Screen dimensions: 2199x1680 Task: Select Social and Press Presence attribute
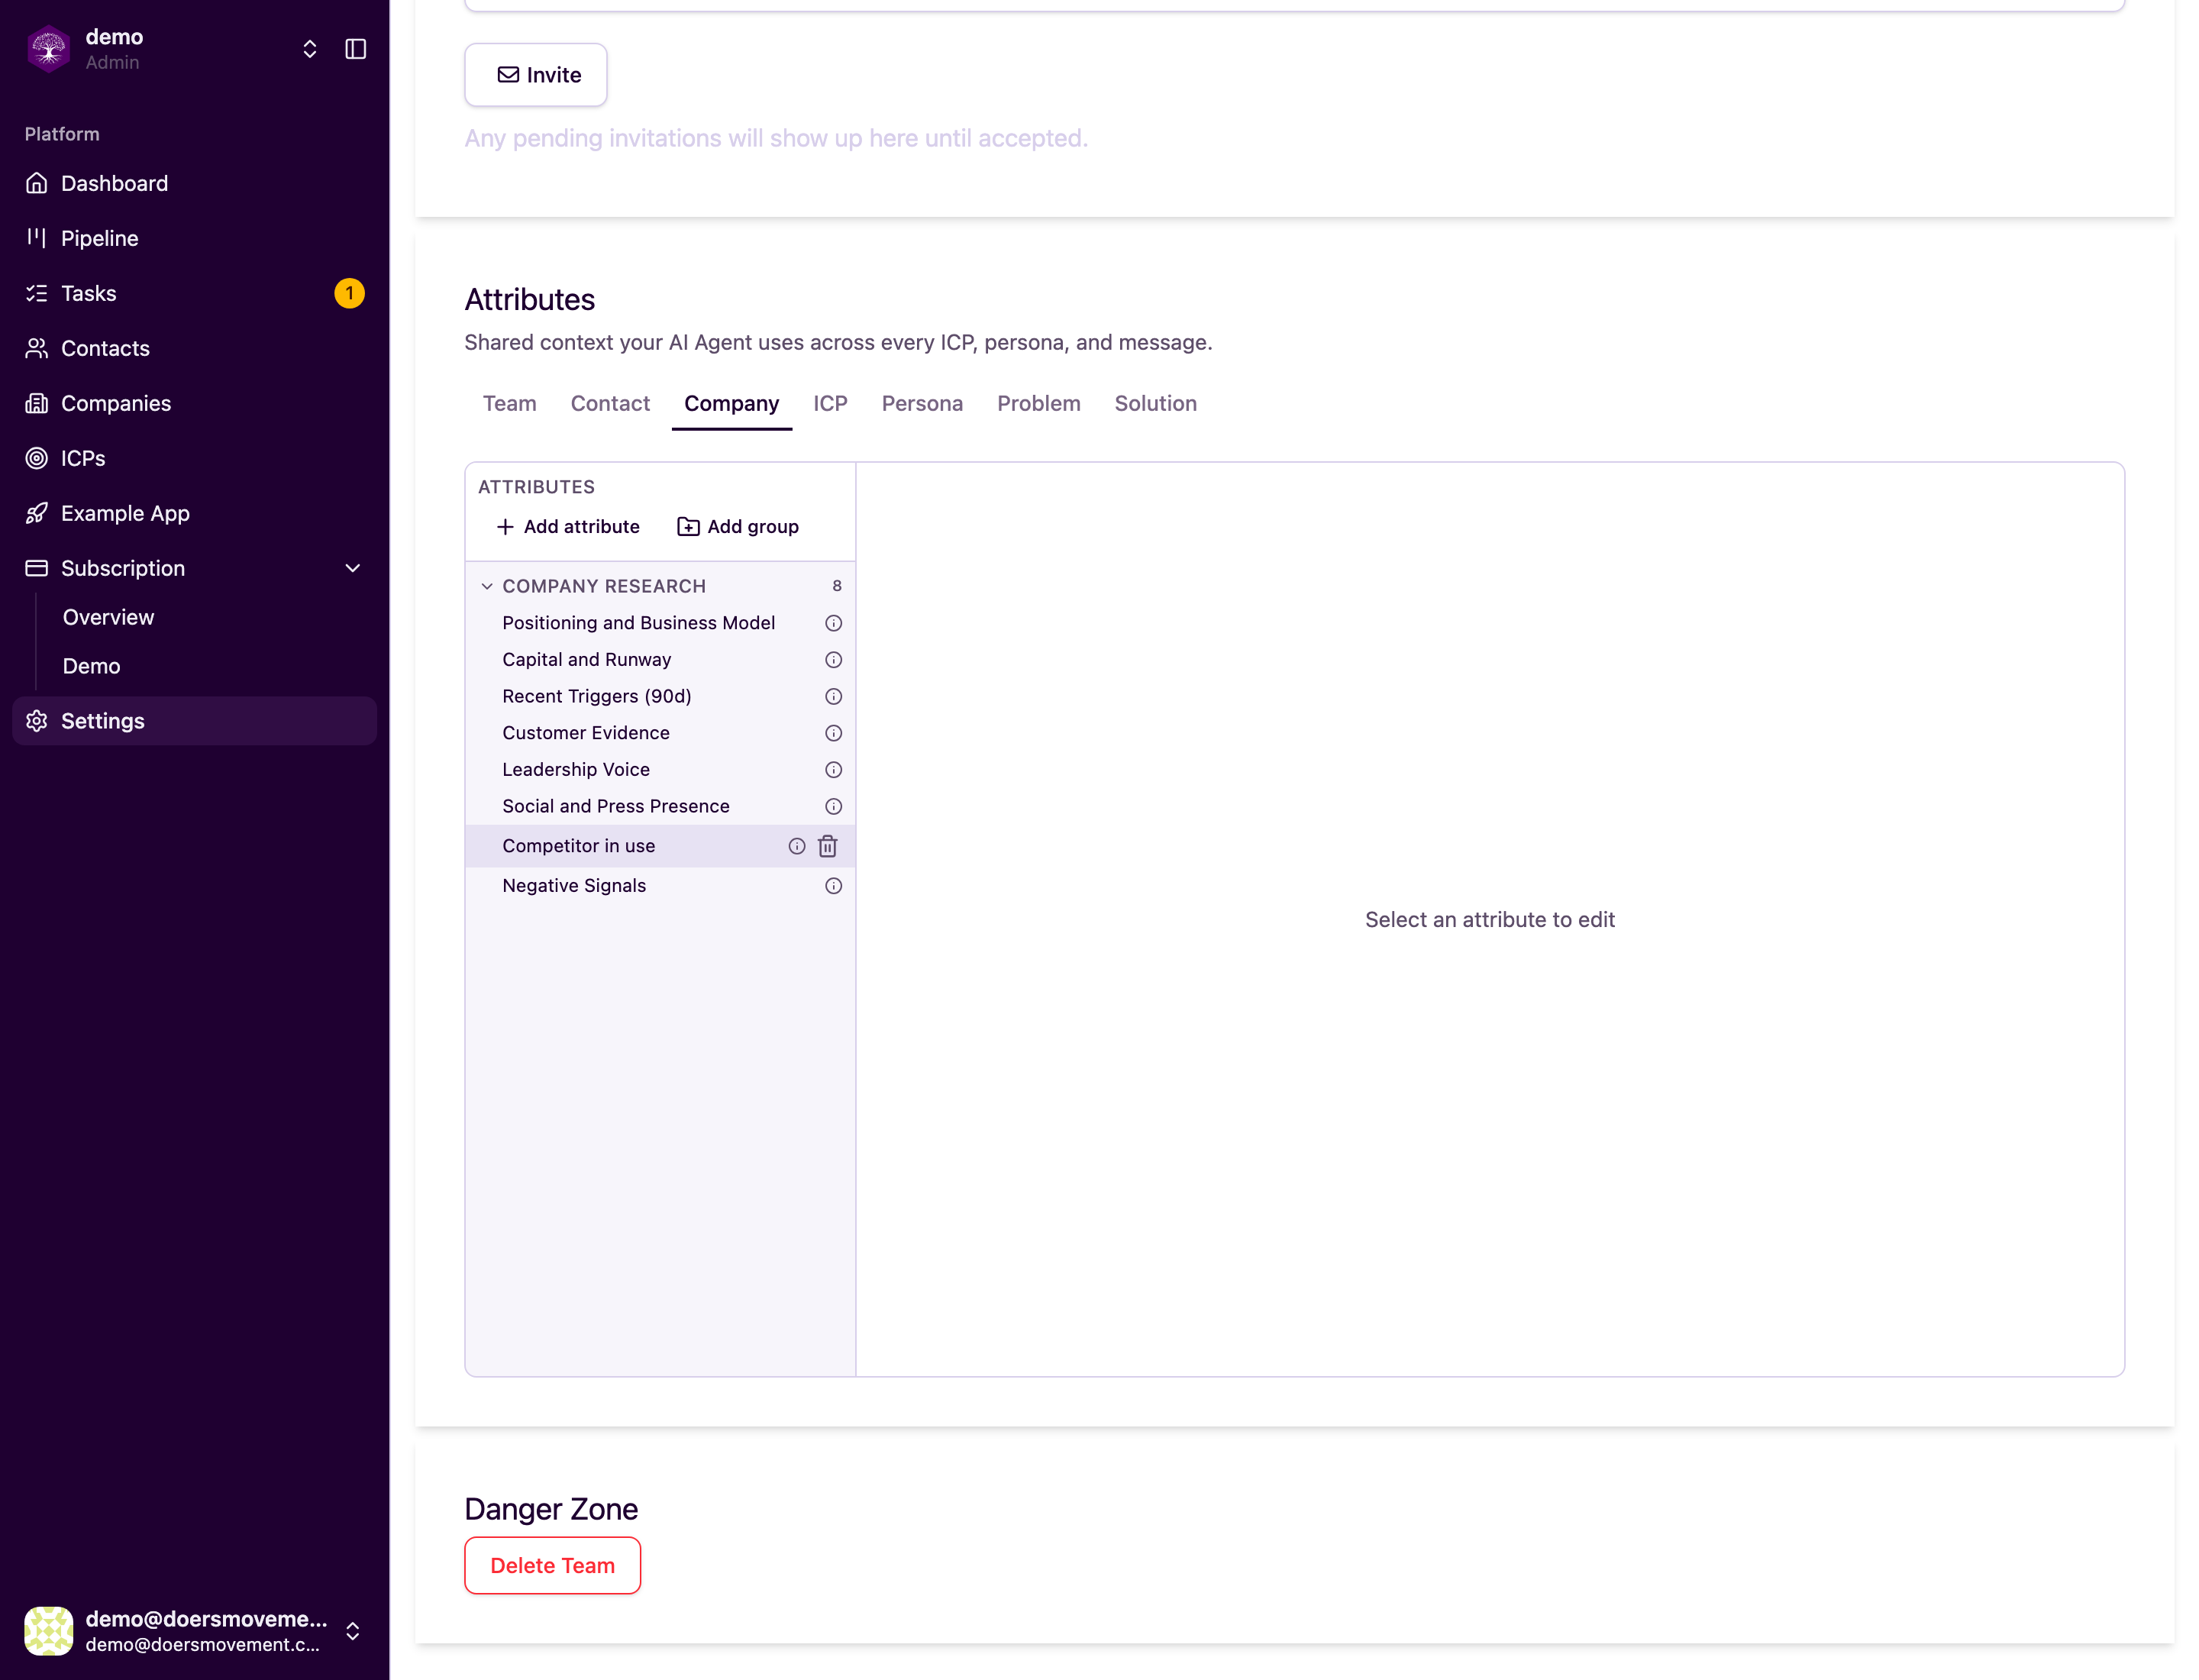(615, 806)
